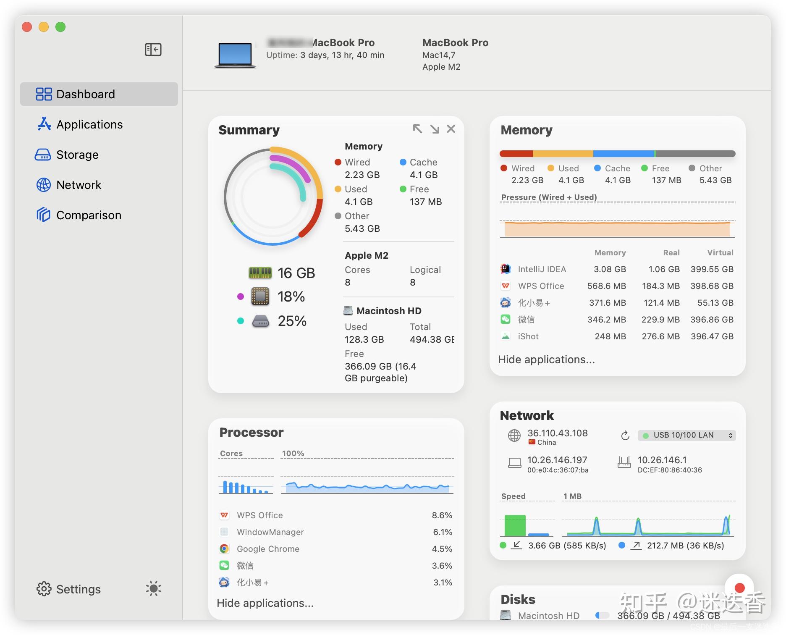Close the Summary widget with the X
The height and width of the screenshot is (635, 786).
pos(451,129)
